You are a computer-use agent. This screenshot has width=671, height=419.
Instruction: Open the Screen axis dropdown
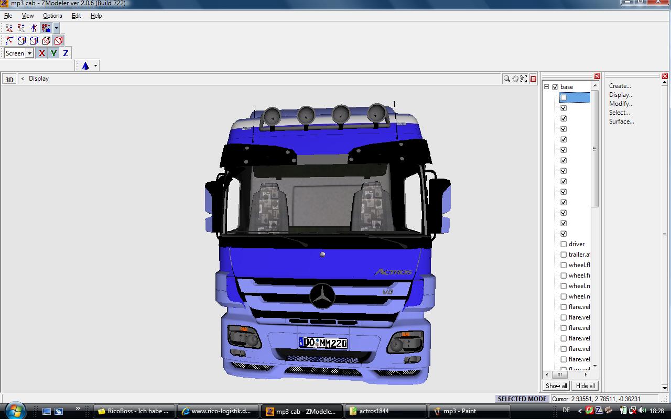pyautogui.click(x=29, y=53)
